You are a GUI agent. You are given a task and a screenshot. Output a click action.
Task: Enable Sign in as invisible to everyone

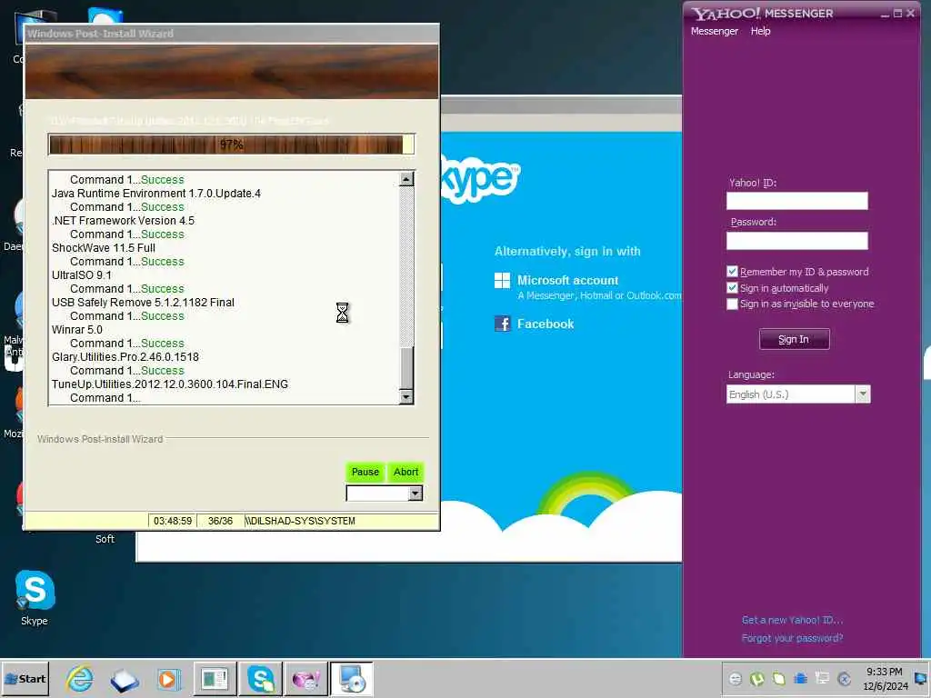pos(732,304)
